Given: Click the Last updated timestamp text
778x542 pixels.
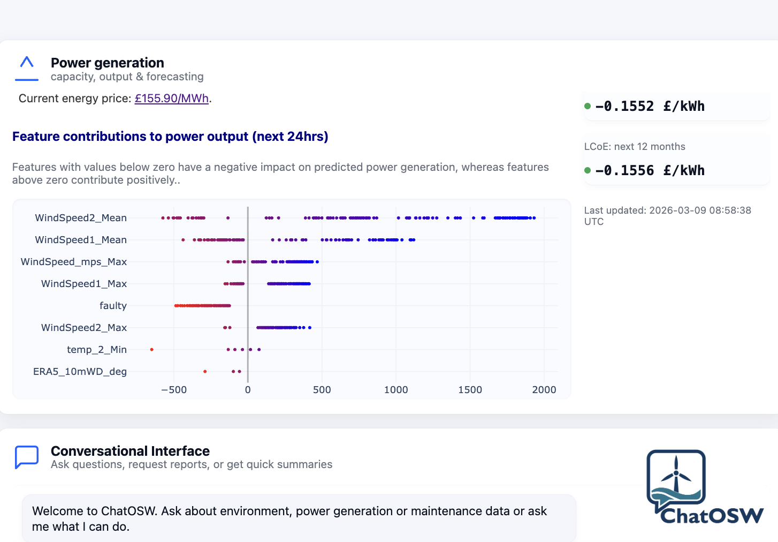Looking at the screenshot, I should click(667, 216).
